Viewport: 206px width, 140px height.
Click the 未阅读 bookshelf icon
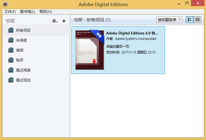click(11, 40)
